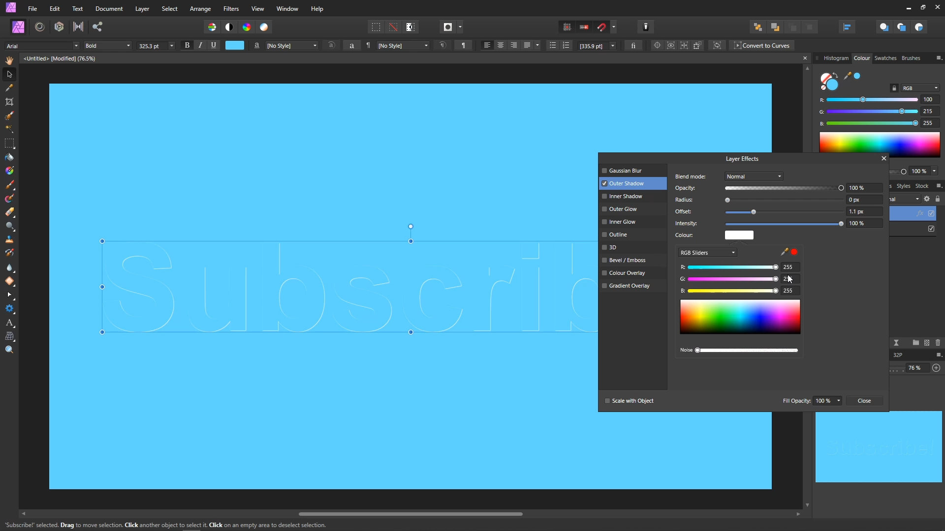Viewport: 945px width, 531px height.
Task: Switch to the Swatches tab
Action: (x=885, y=58)
